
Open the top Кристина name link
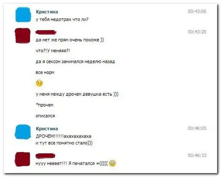[x=47, y=12]
